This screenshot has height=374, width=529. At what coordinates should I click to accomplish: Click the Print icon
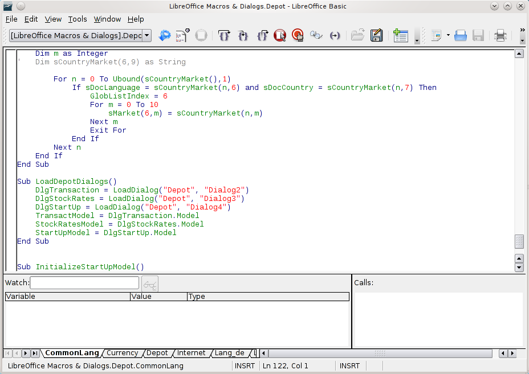(500, 35)
